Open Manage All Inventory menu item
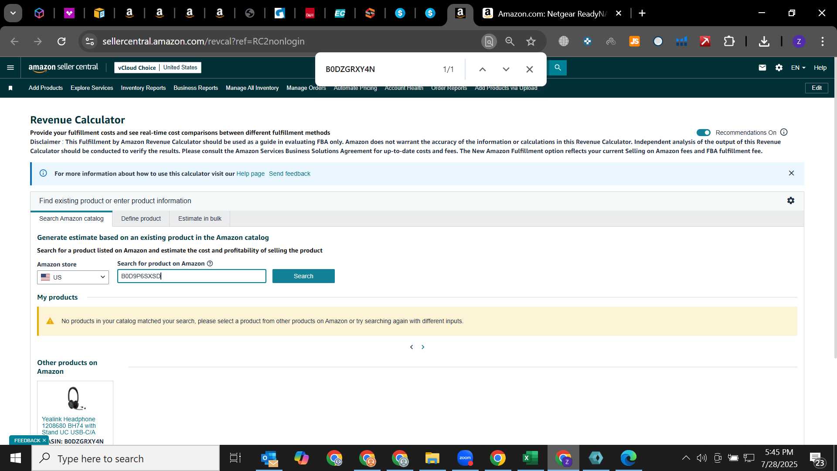The image size is (837, 471). pos(252,88)
